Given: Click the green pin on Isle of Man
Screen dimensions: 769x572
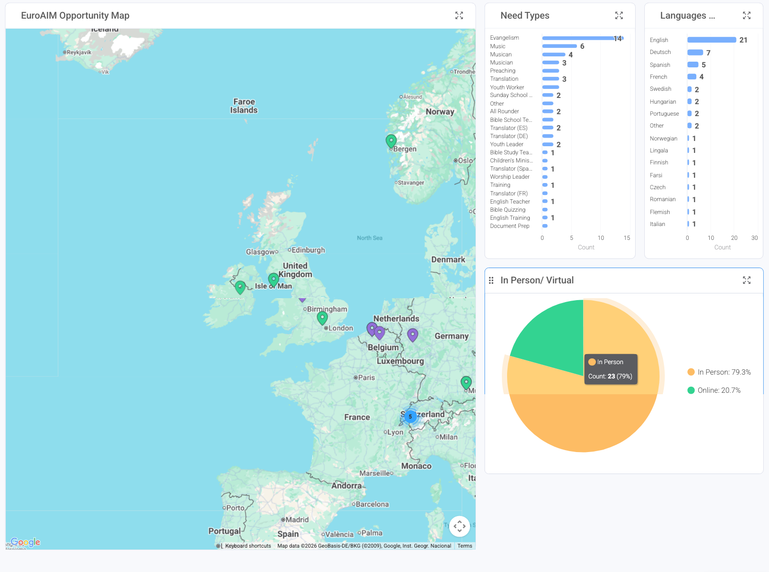Looking at the screenshot, I should pyautogui.click(x=273, y=279).
